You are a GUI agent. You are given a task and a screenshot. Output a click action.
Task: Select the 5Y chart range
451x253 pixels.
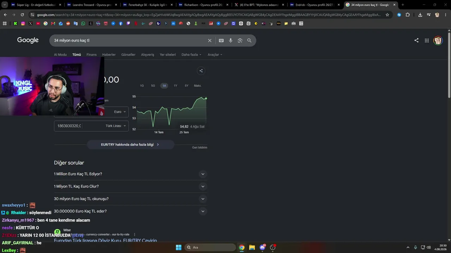click(187, 86)
